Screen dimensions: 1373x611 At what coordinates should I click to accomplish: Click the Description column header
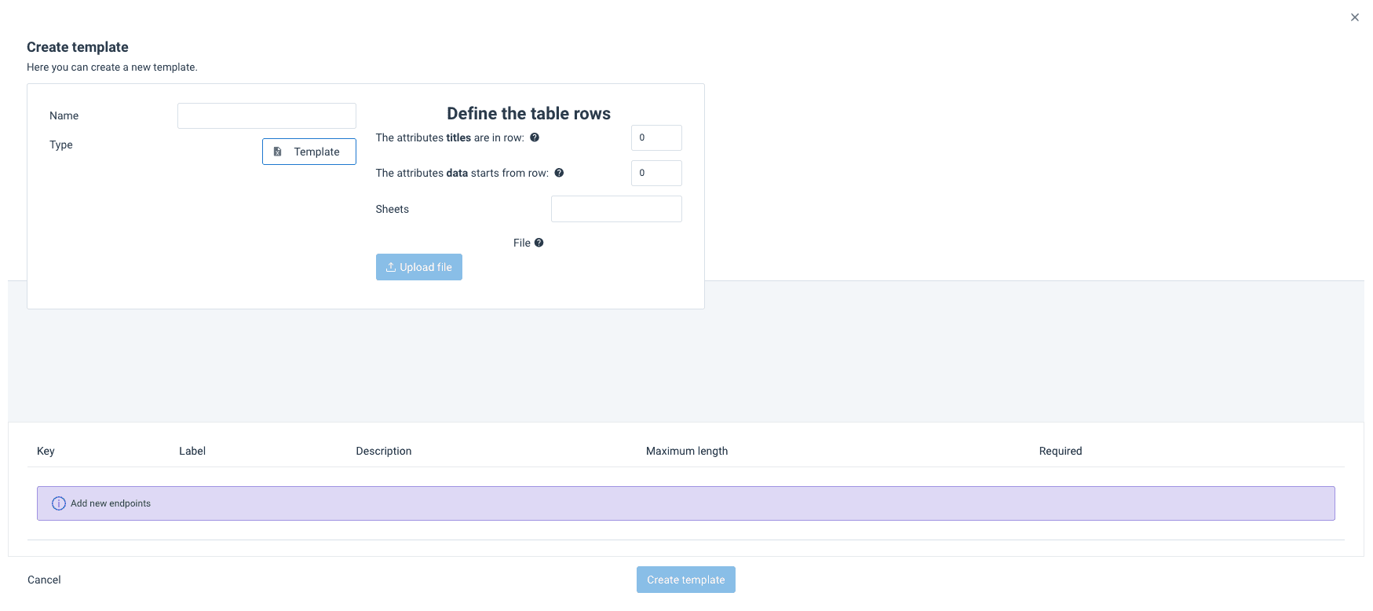(x=383, y=451)
